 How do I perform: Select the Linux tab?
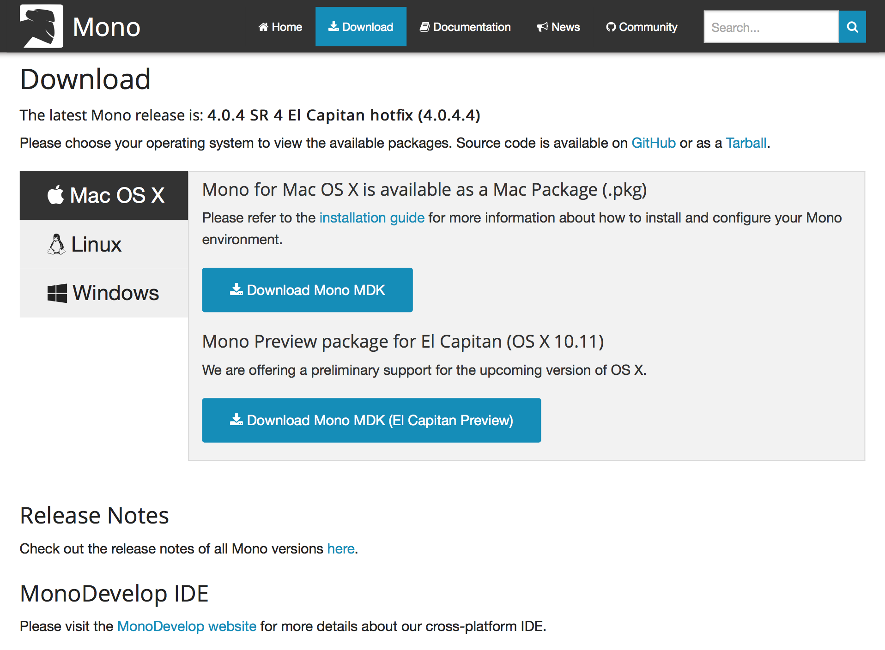coord(104,244)
